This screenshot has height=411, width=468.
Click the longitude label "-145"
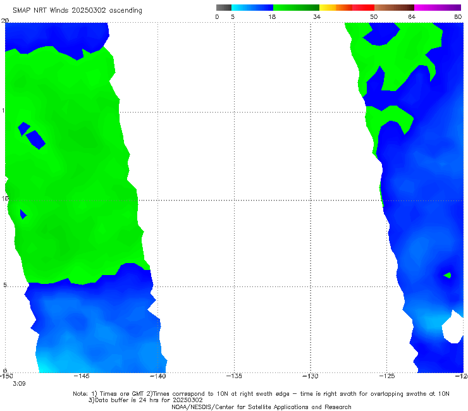[82, 376]
